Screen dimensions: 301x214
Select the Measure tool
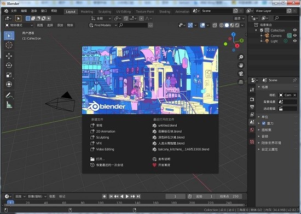[x=9, y=105]
